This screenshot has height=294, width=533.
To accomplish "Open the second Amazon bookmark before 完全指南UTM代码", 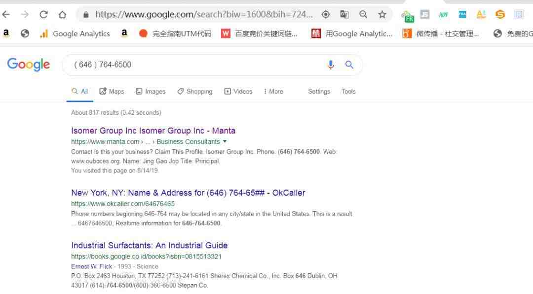I will [124, 33].
